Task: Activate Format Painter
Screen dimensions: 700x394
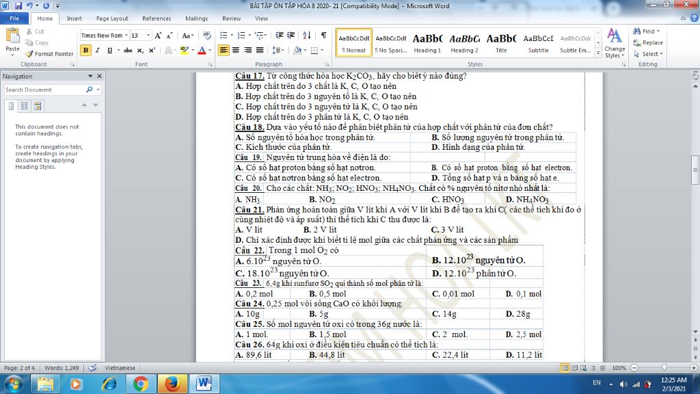Action: click(x=49, y=53)
